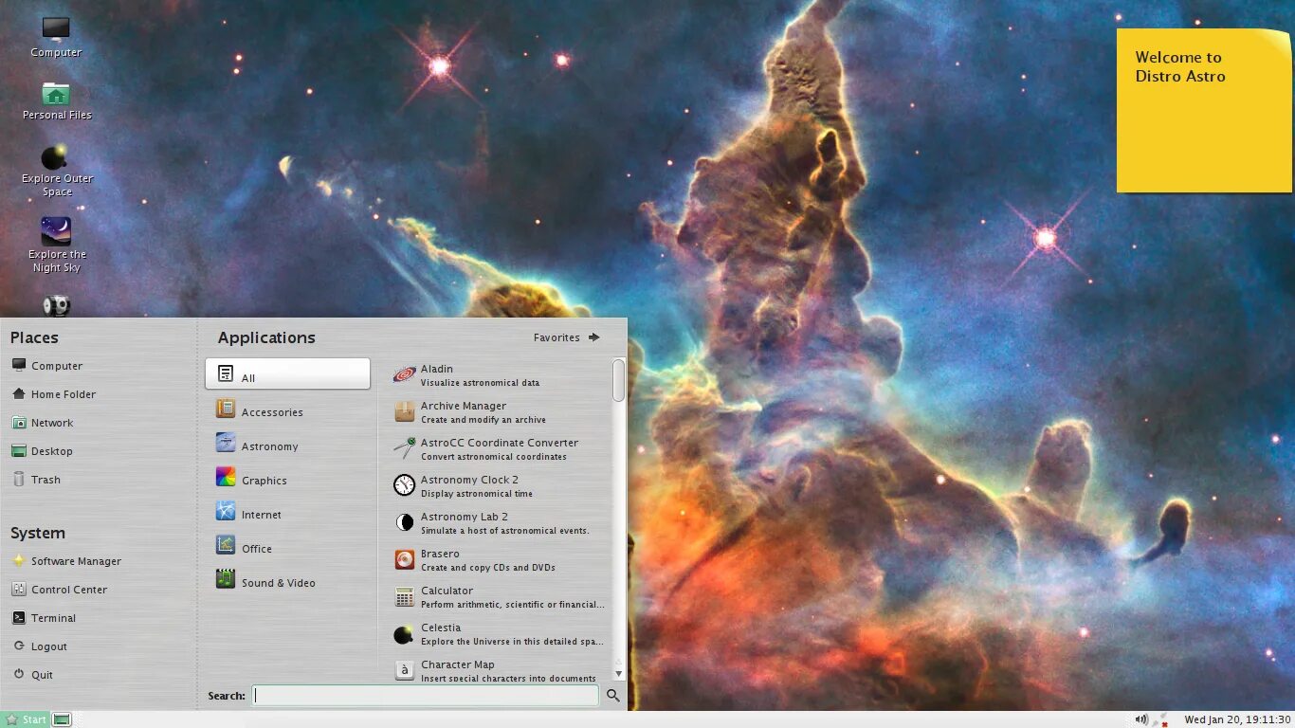Click the Start menu button
1295x728 pixels.
(26, 719)
